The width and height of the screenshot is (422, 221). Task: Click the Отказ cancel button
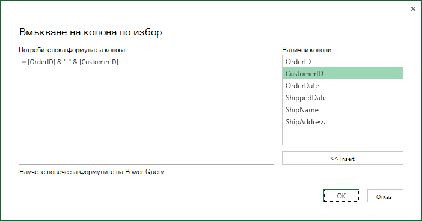tap(385, 196)
